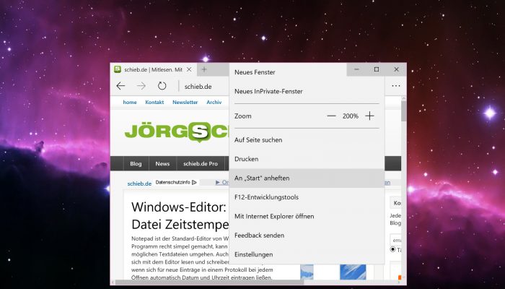Click the forward arrow button
Viewport: 505px width, 289px height.
pyautogui.click(x=141, y=86)
